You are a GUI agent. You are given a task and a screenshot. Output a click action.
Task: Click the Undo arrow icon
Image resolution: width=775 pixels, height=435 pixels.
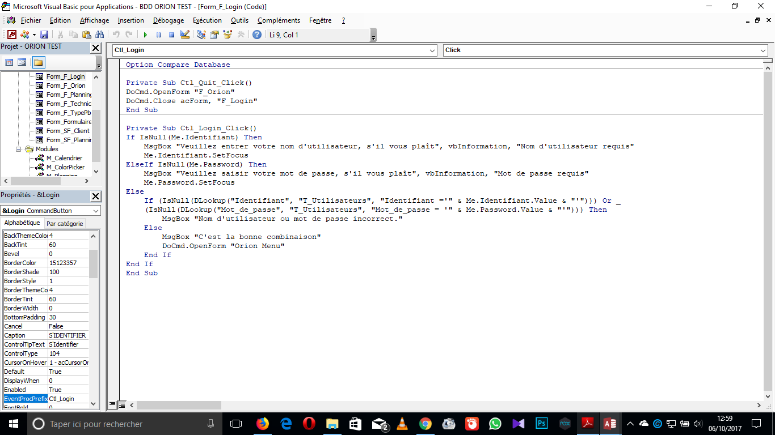point(116,35)
